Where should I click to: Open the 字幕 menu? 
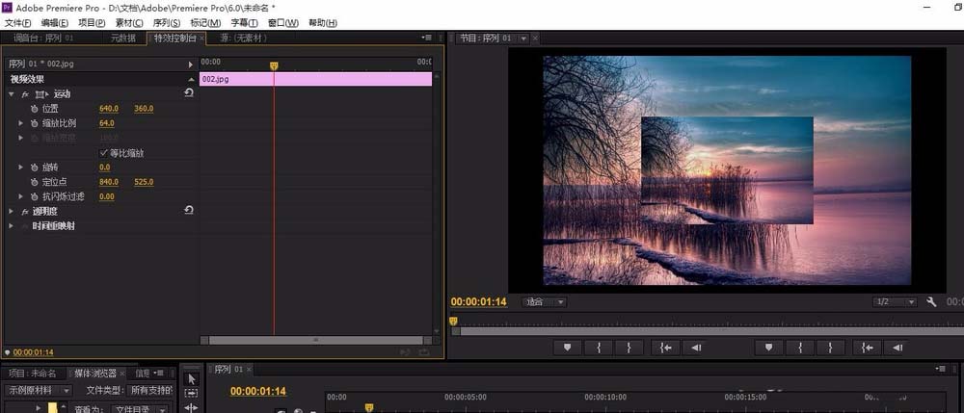coord(244,23)
